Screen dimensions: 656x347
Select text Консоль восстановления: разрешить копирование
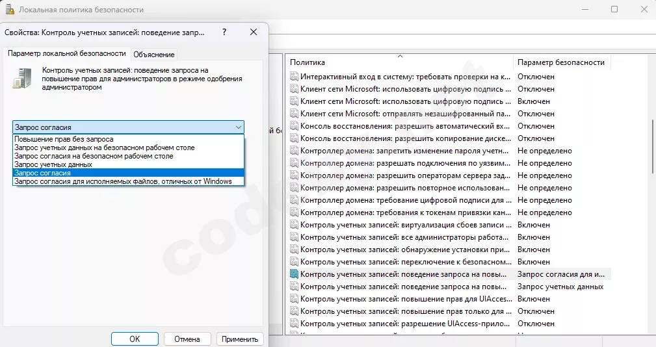tap(406, 138)
